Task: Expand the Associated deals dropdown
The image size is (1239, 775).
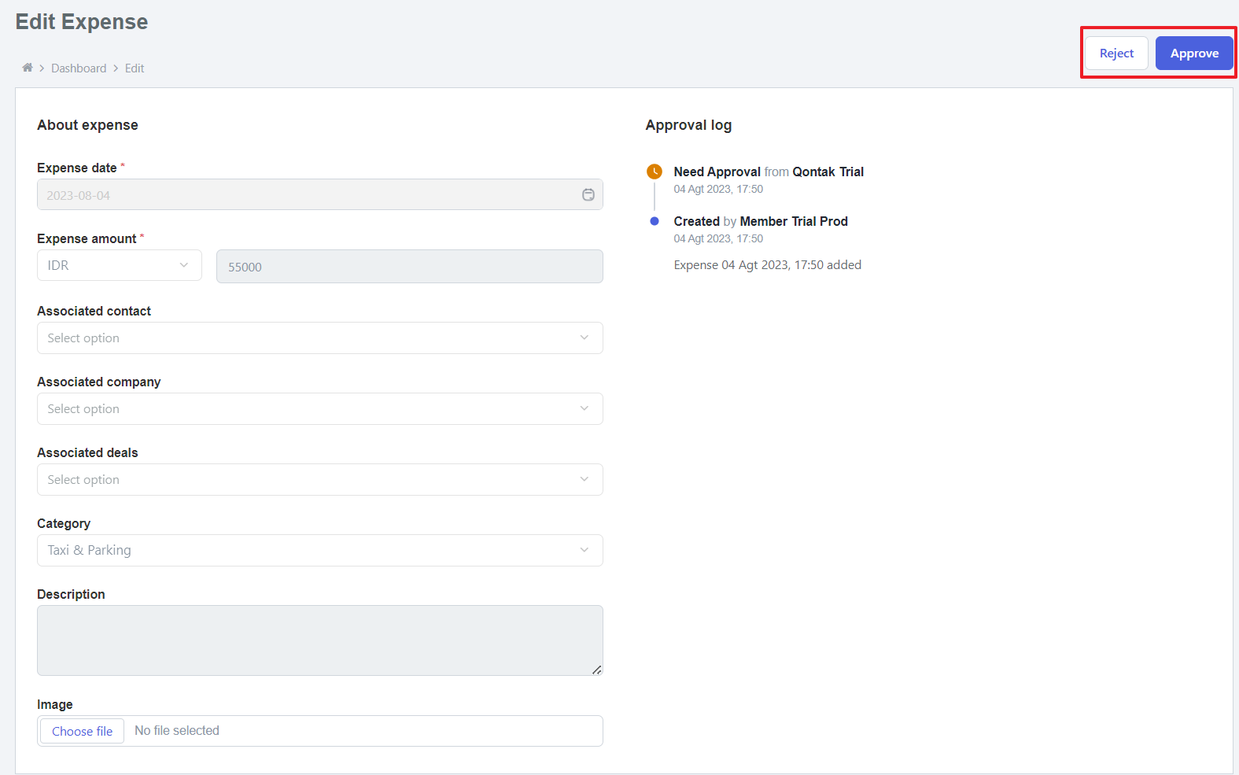Action: pyautogui.click(x=319, y=480)
